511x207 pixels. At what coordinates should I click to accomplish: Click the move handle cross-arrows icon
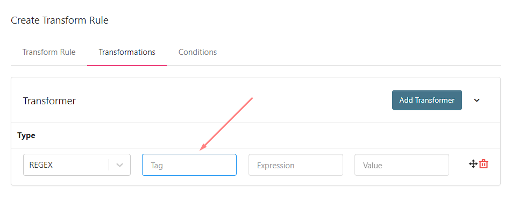pyautogui.click(x=473, y=164)
